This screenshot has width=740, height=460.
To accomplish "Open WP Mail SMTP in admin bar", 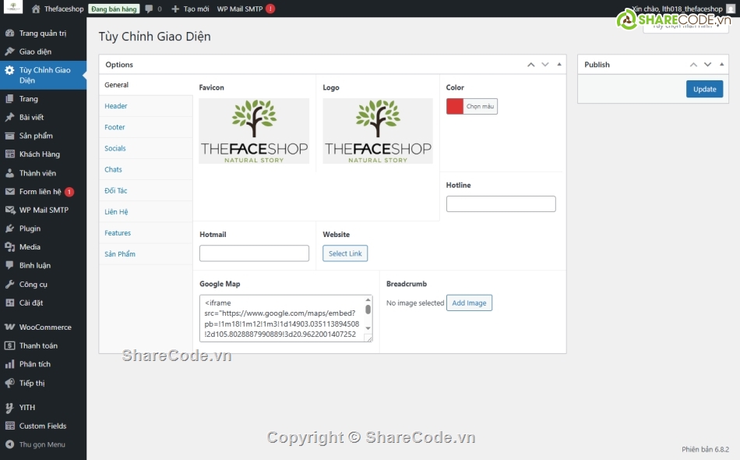I will tap(245, 9).
